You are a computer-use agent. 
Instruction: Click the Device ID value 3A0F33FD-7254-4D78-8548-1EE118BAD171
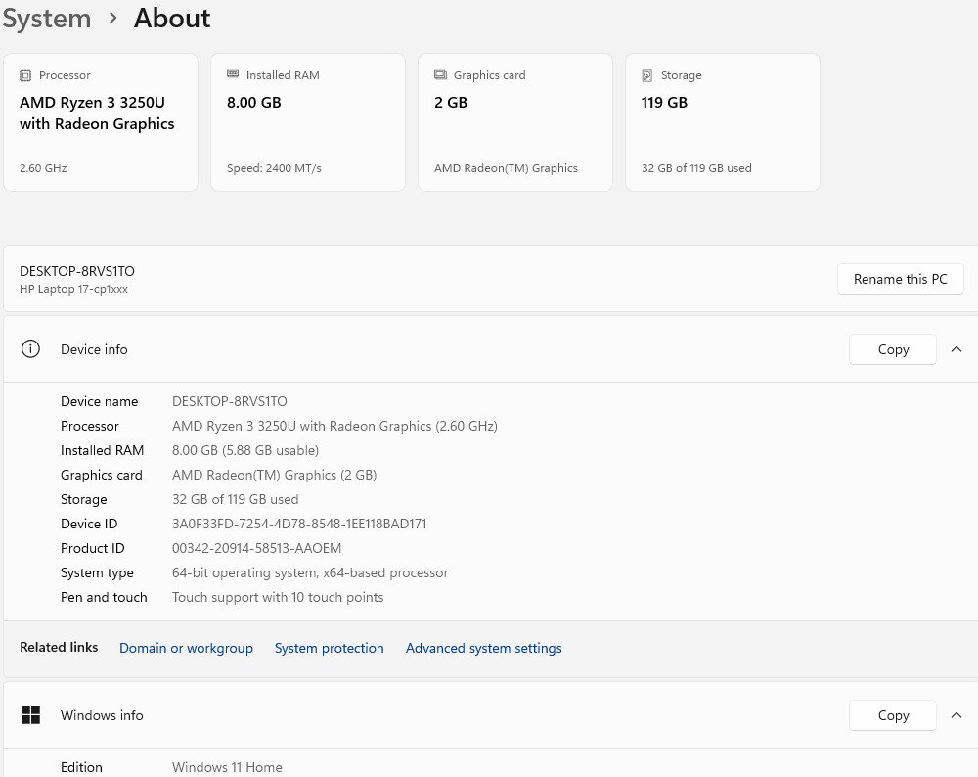tap(299, 524)
